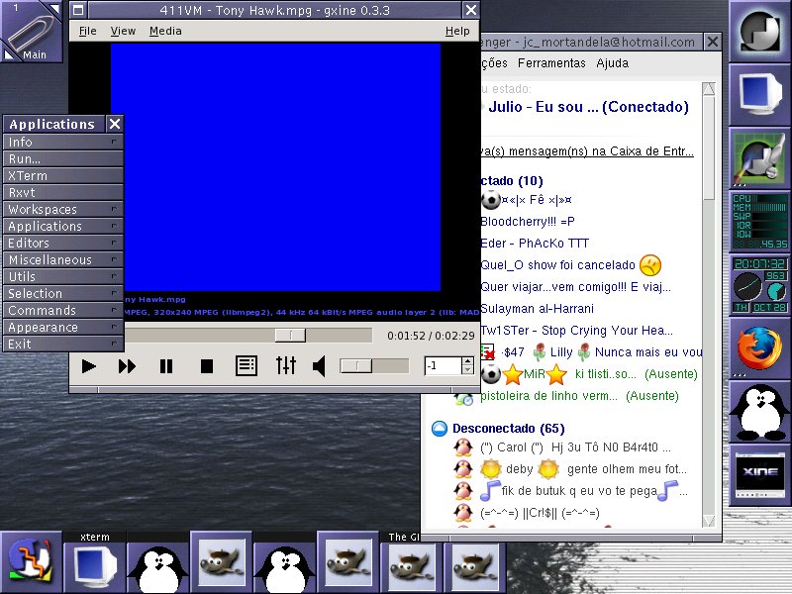This screenshot has width=792, height=594.
Task: Click the Xine dock icon
Action: [x=759, y=474]
